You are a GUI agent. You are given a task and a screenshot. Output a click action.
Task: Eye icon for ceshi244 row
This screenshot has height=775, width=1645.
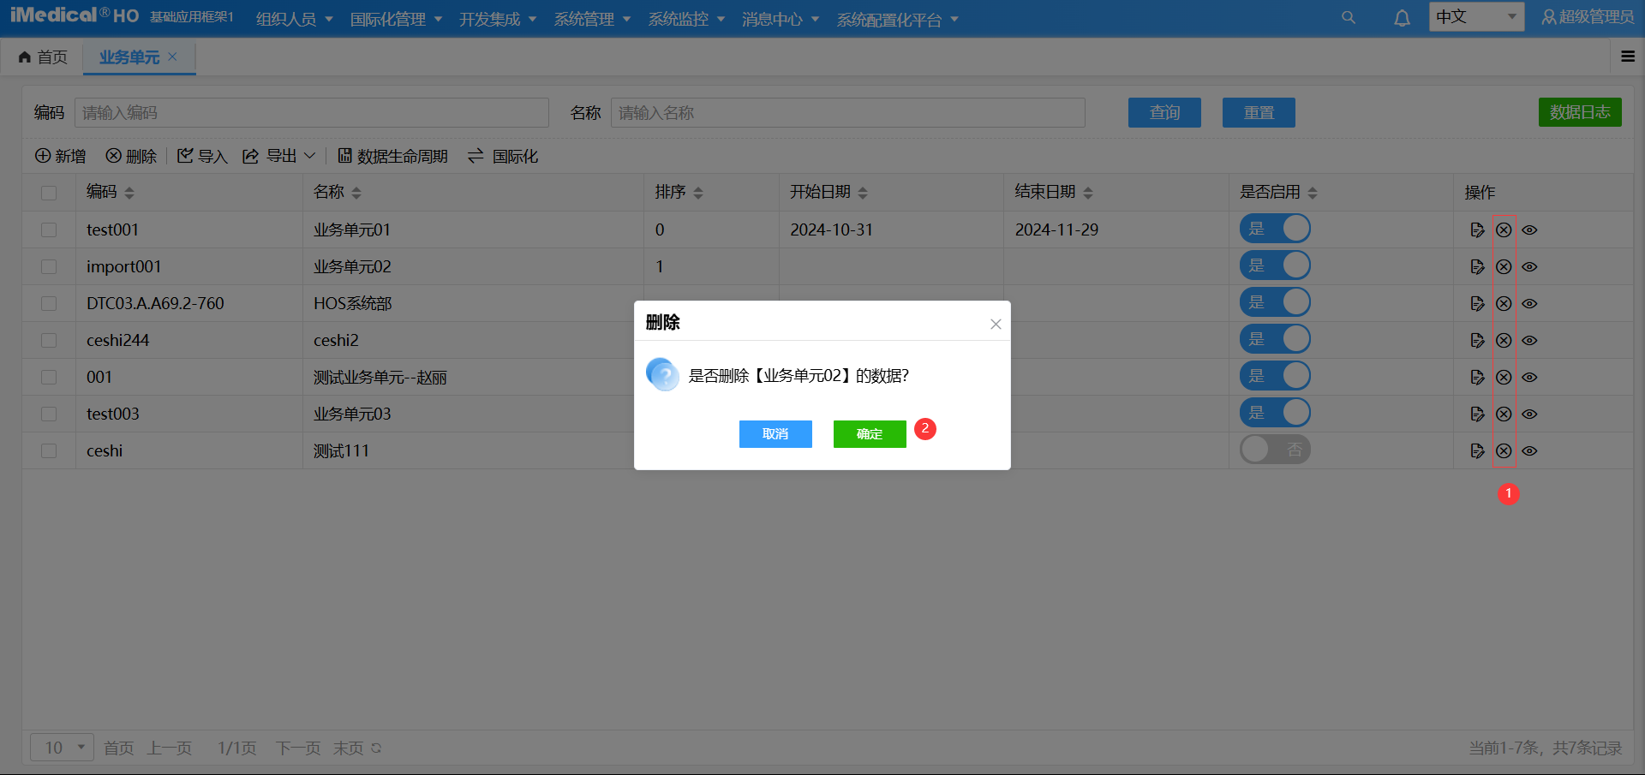(1529, 340)
